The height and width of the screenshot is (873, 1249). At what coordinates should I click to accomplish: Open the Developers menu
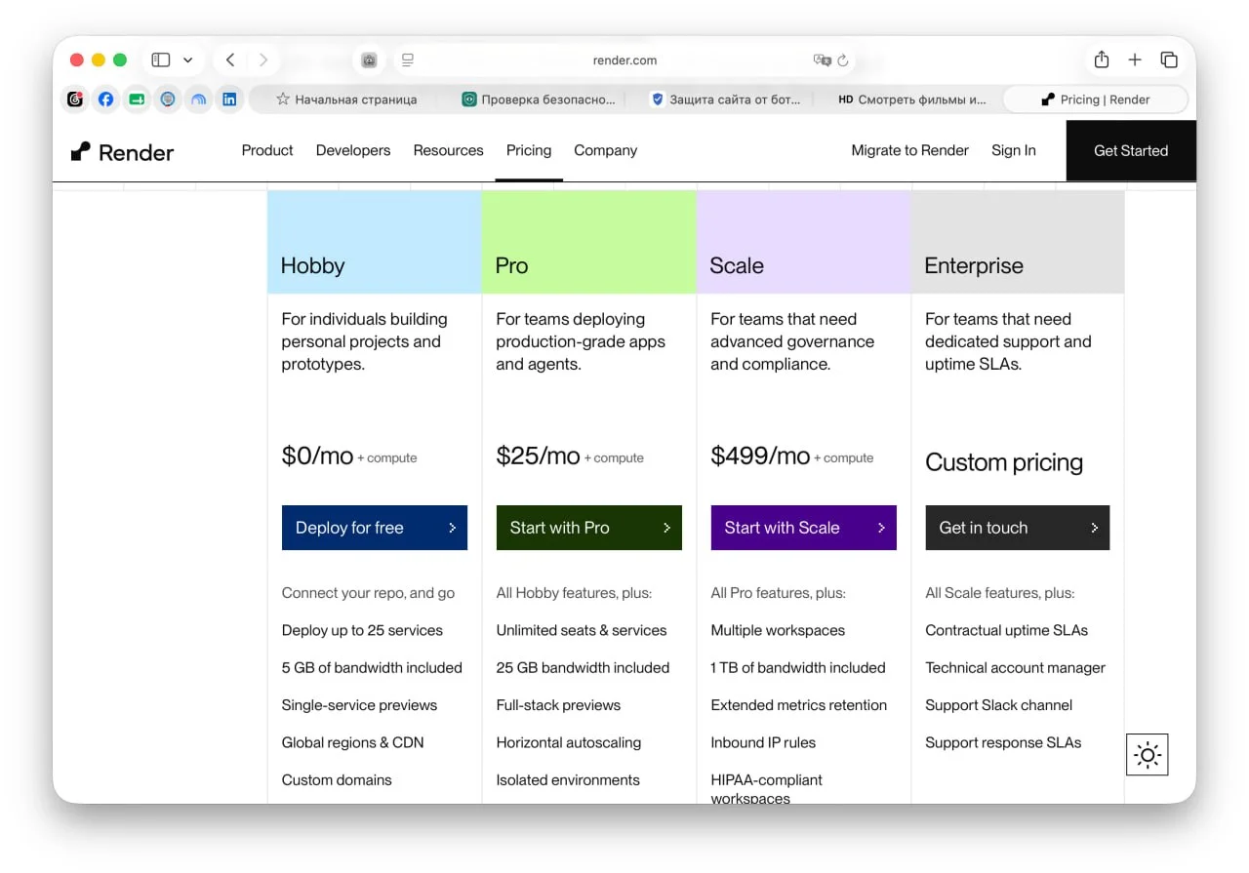coord(353,150)
